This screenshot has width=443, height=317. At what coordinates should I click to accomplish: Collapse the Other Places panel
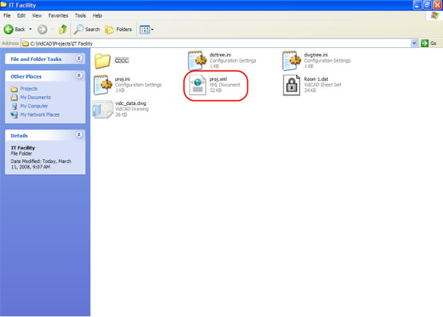79,75
